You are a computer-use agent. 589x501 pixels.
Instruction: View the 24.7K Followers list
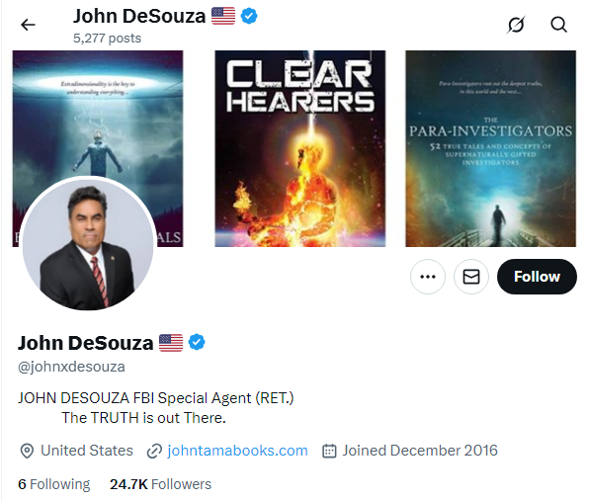tap(160, 484)
